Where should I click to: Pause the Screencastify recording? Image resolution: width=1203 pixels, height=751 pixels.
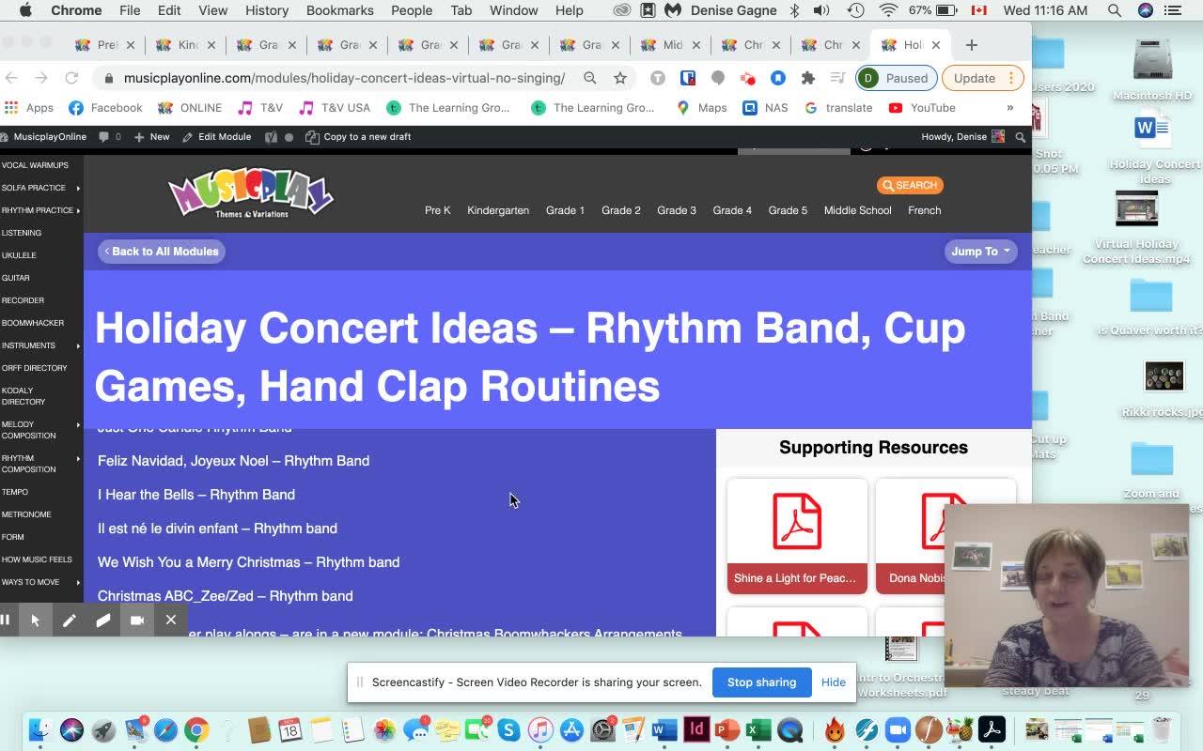[6, 620]
